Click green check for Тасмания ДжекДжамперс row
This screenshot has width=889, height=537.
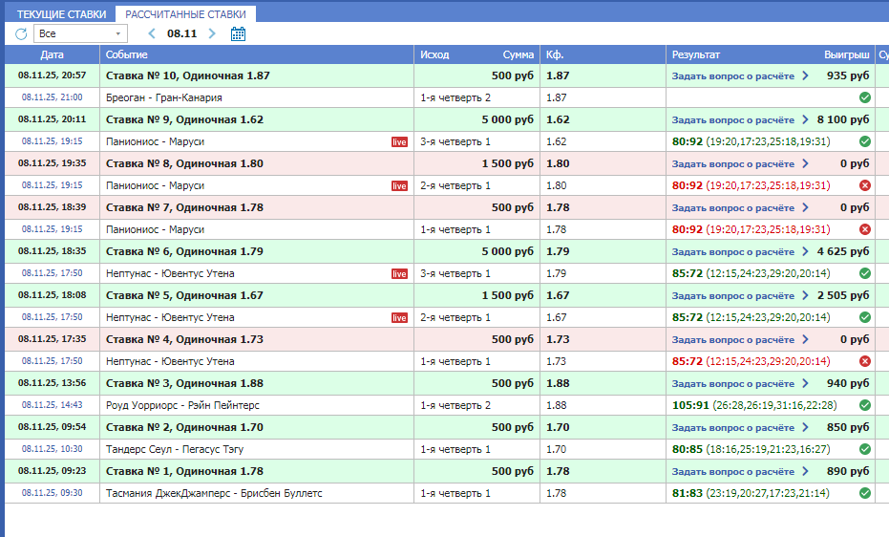coord(864,493)
